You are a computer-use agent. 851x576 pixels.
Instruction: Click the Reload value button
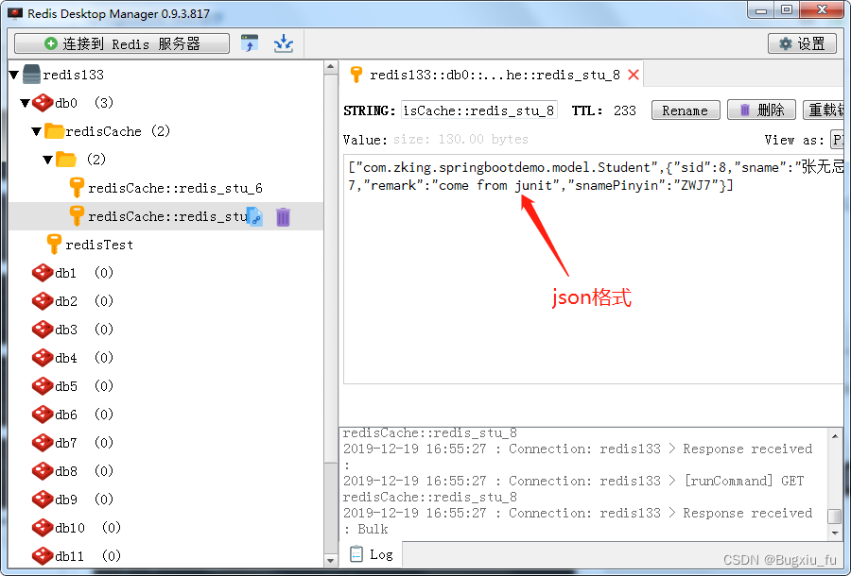(x=824, y=110)
